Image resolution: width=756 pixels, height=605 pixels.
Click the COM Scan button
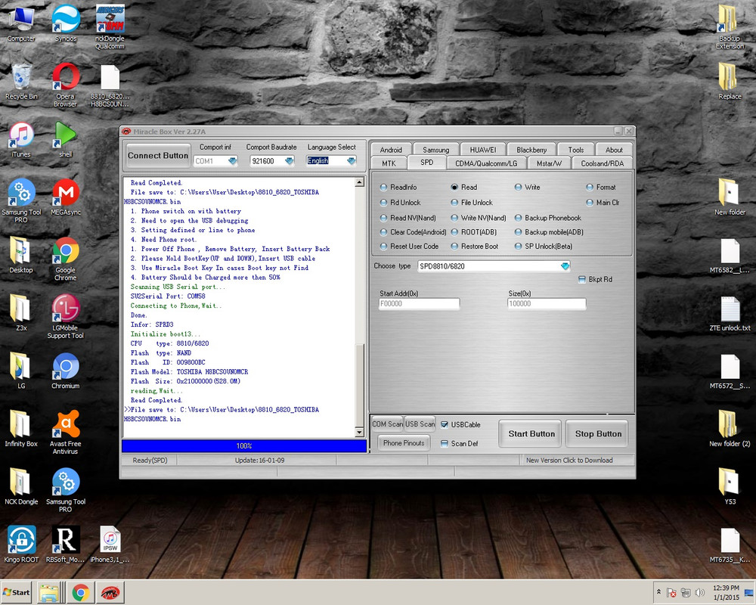tap(387, 424)
